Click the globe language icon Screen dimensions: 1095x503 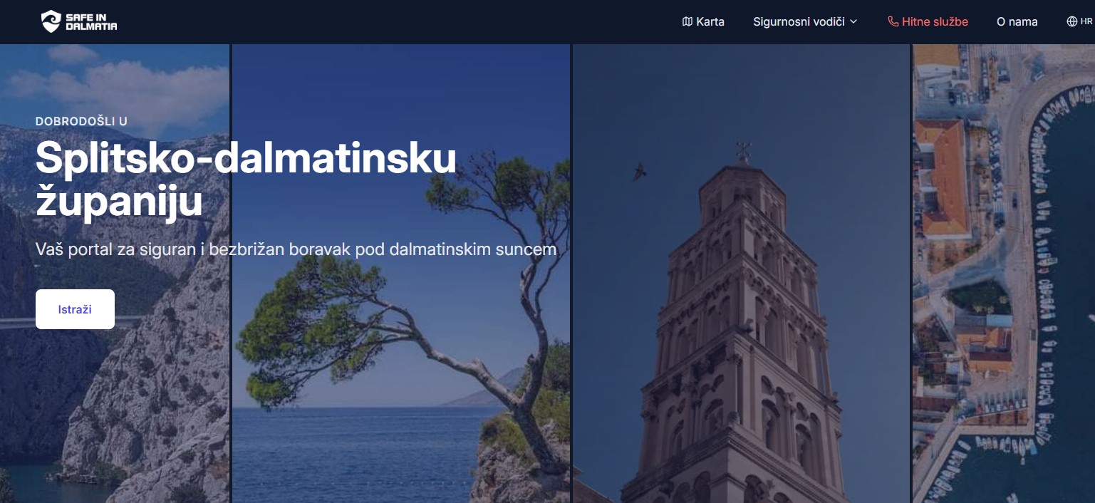coord(1071,21)
